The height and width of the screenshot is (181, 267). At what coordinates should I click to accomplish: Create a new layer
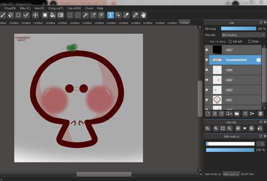[208, 113]
